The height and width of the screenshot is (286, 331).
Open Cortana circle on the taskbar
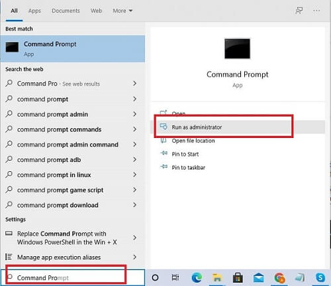[155, 277]
